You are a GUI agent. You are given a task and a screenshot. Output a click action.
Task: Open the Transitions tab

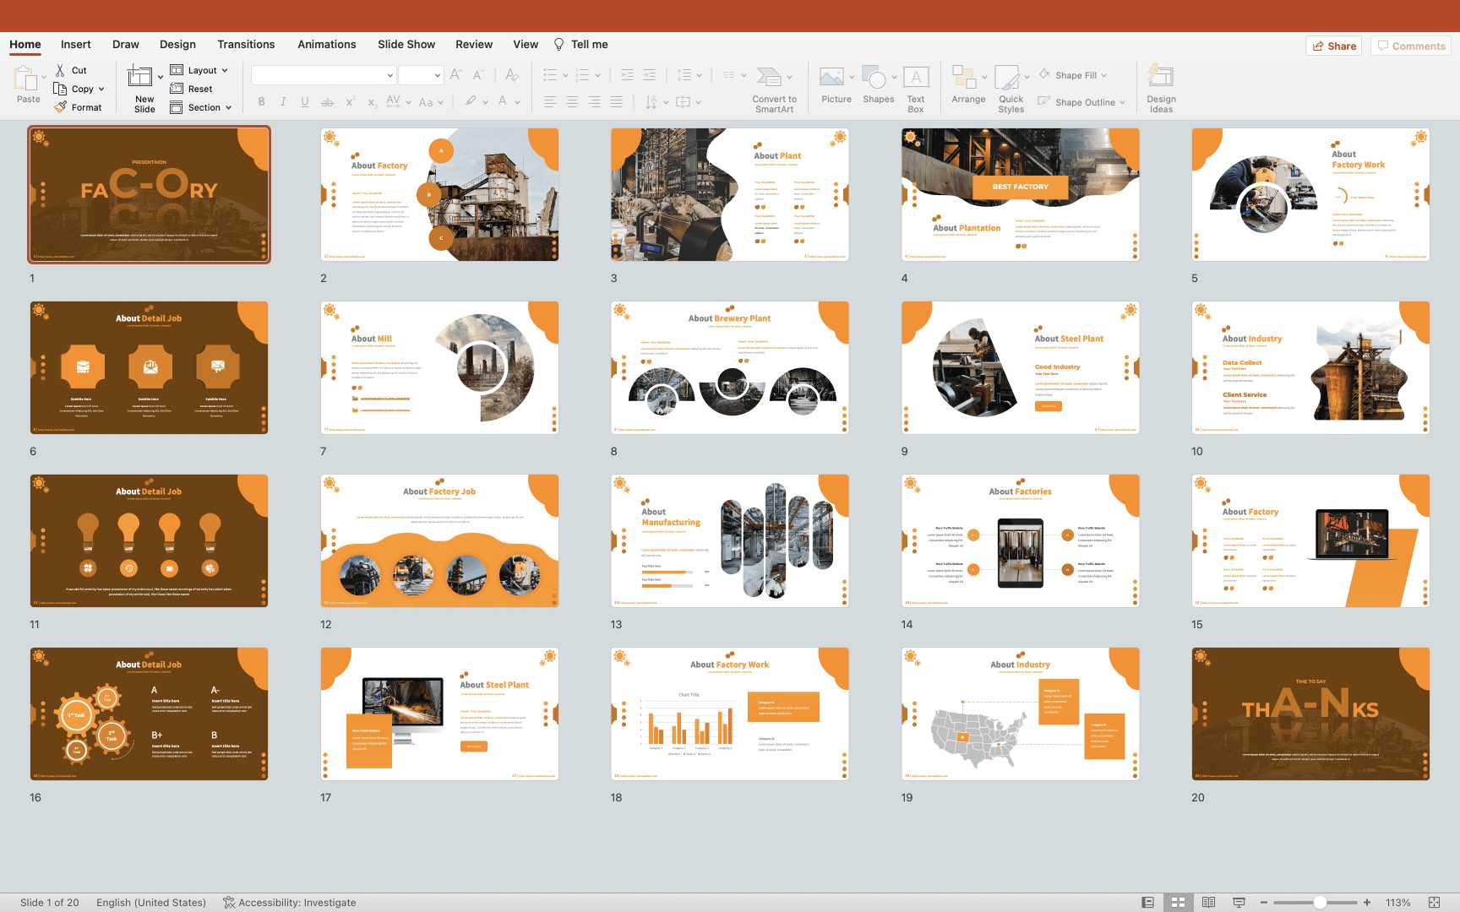[x=246, y=45]
